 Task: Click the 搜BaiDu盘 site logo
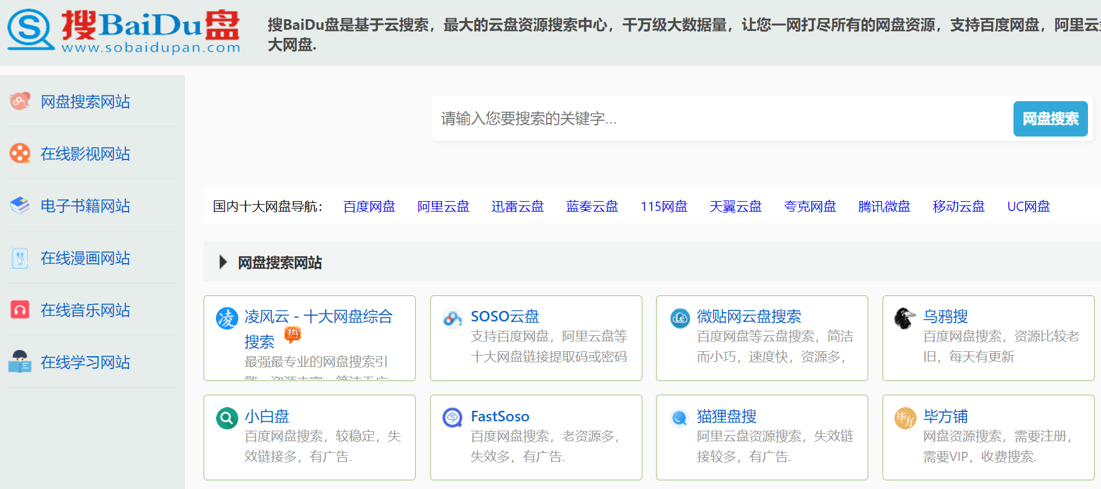click(124, 31)
